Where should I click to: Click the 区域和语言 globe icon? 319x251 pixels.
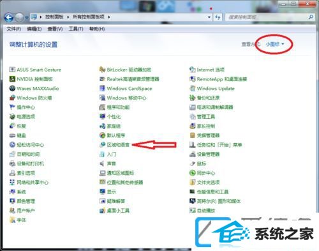(102, 145)
